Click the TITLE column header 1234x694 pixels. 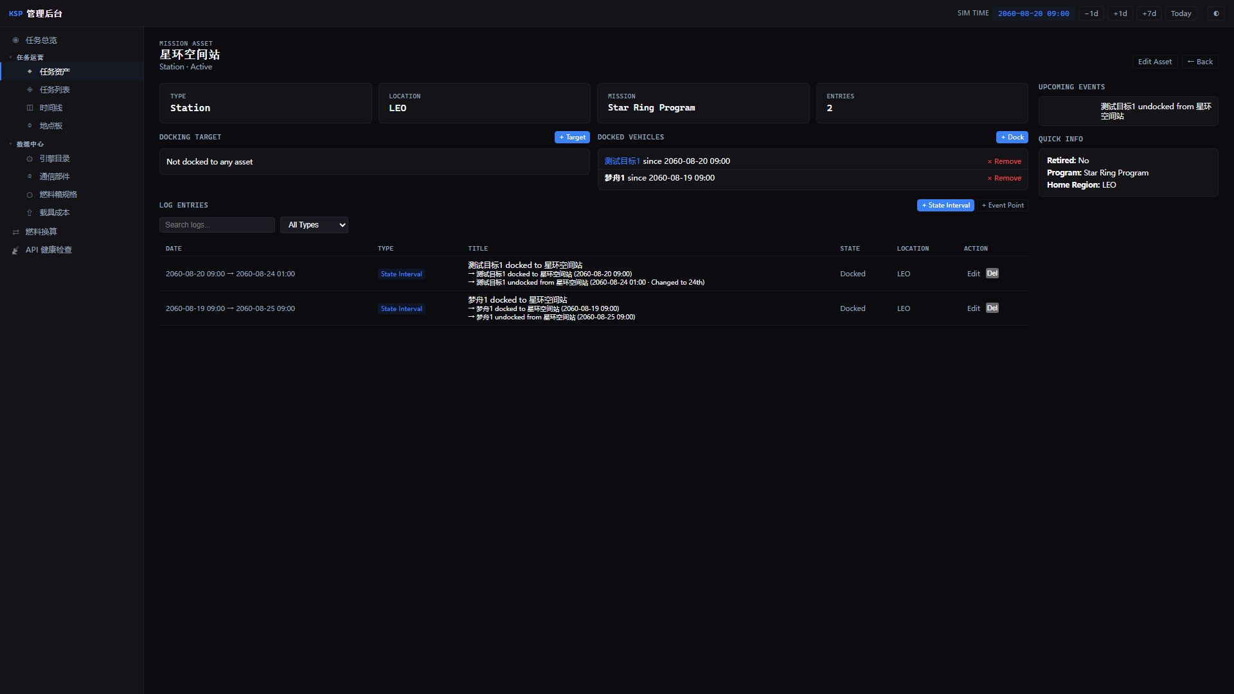coord(478,249)
